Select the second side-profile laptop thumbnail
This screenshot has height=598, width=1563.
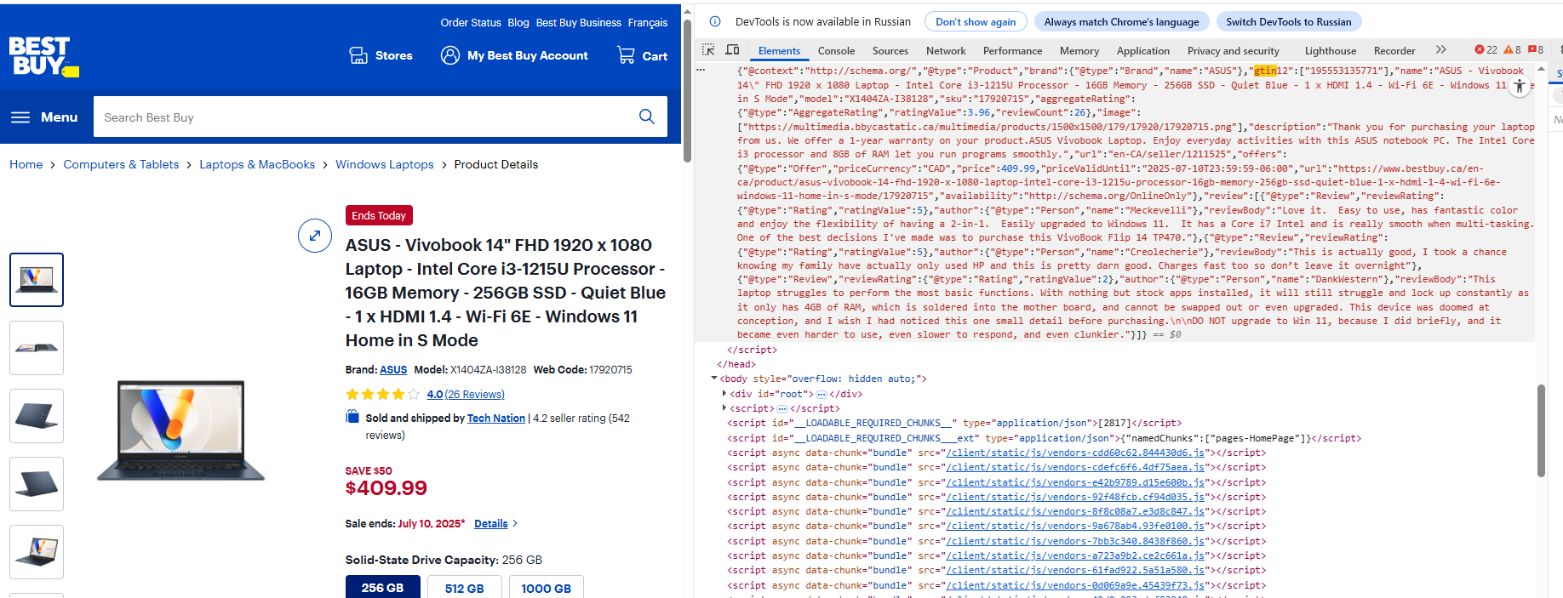(x=37, y=348)
